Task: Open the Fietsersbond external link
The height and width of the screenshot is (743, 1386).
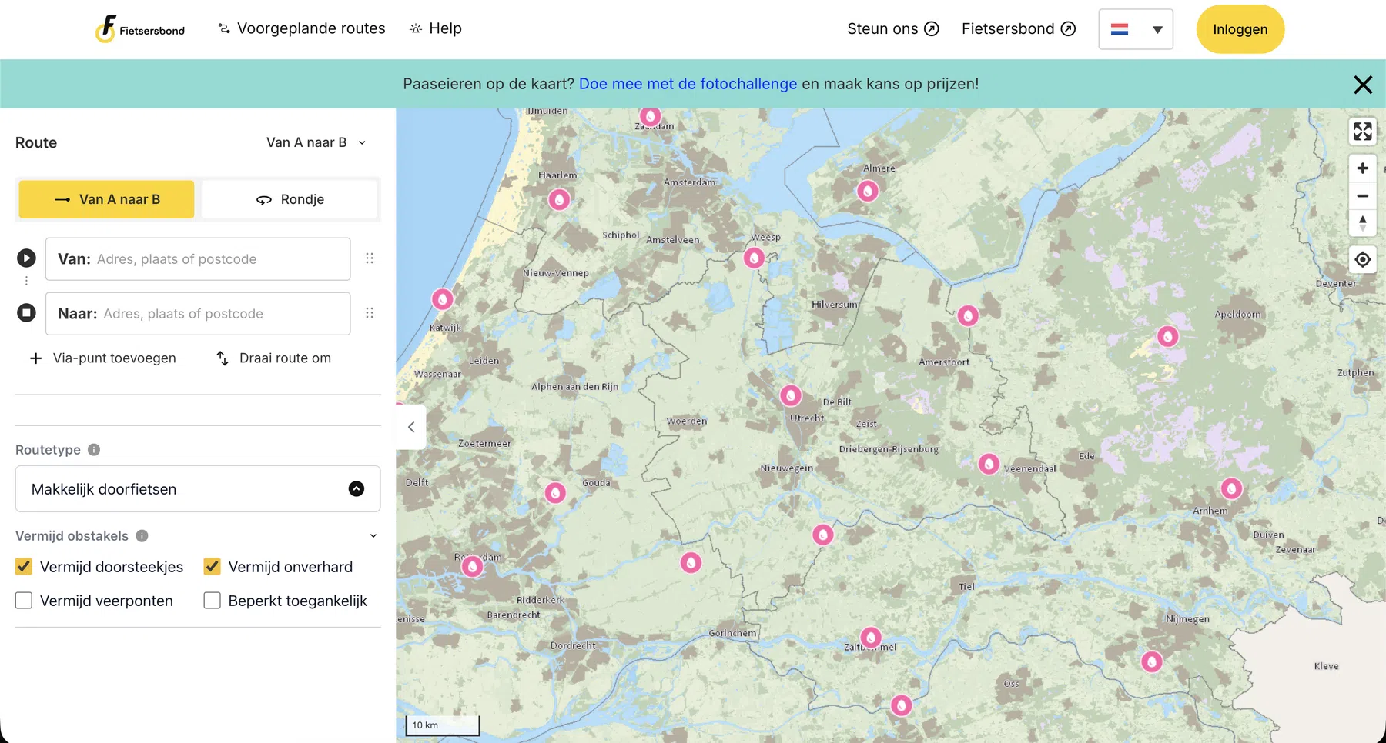Action: coord(1019,28)
